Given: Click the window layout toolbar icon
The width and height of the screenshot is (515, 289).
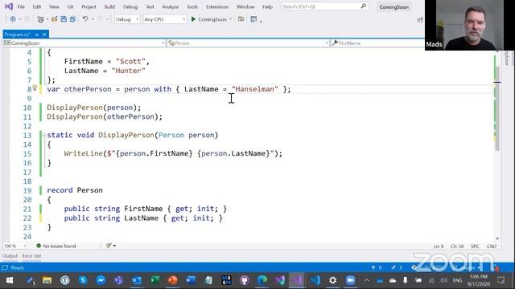Looking at the screenshot, I should coord(253,19).
